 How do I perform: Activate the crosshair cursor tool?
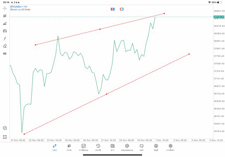(5, 8)
